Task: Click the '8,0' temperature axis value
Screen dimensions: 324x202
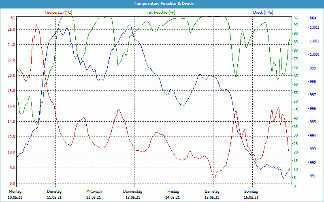Action: pyautogui.click(x=12, y=168)
